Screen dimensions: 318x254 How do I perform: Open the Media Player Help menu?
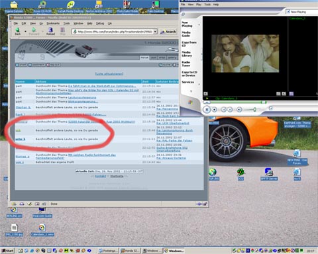216,5
